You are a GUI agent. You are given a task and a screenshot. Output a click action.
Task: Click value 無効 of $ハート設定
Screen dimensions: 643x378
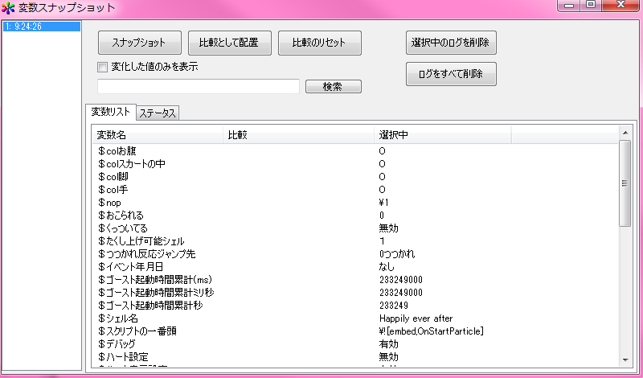[x=389, y=356]
